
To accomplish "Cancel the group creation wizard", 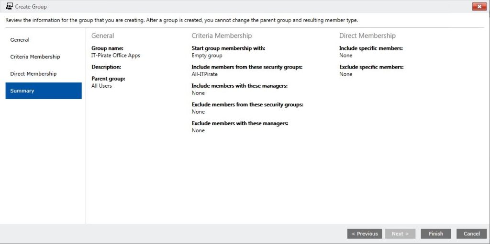I will tap(471, 233).
